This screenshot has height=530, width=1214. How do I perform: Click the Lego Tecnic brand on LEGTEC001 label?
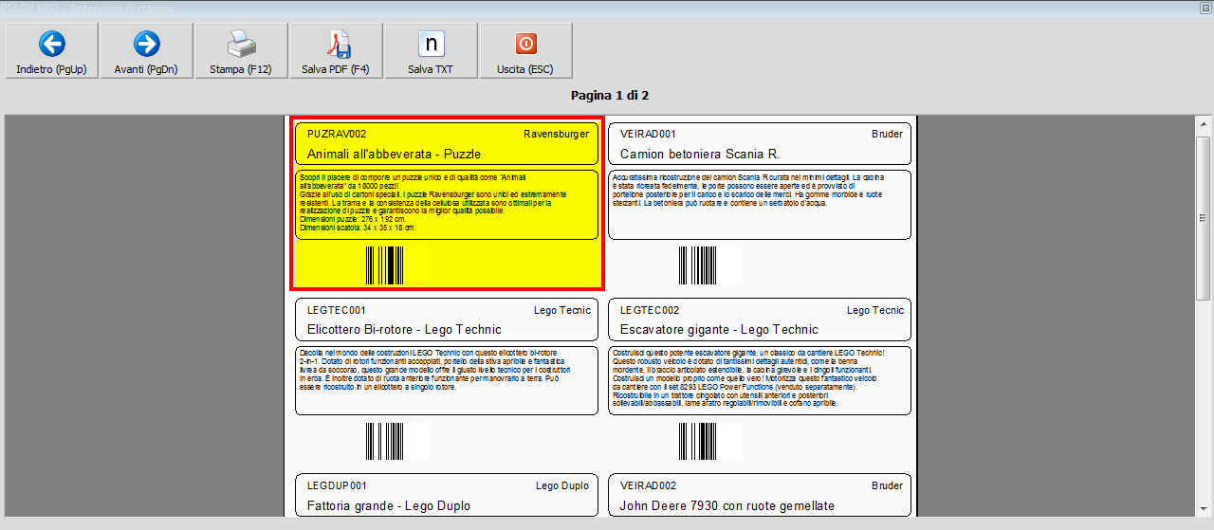tap(561, 310)
